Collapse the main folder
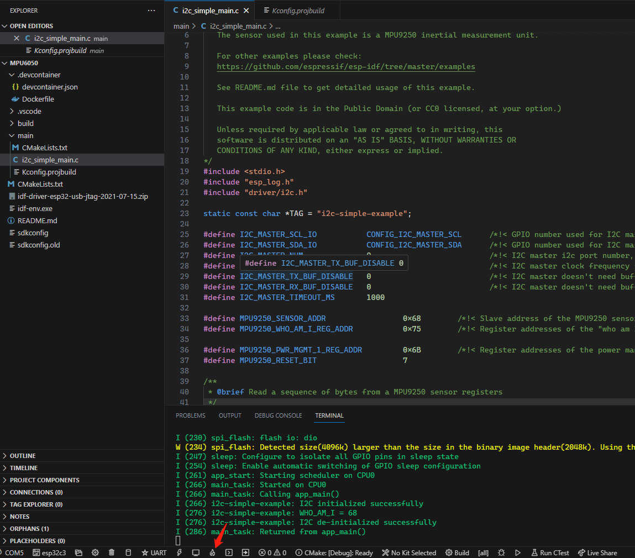Viewport: 635px width, 558px height. click(25, 135)
